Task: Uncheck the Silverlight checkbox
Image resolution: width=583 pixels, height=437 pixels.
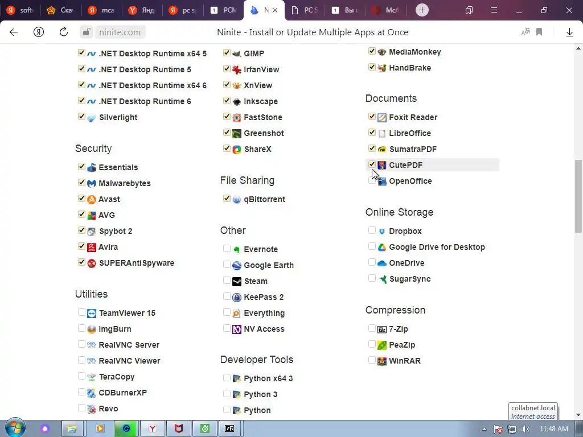Action: (81, 117)
